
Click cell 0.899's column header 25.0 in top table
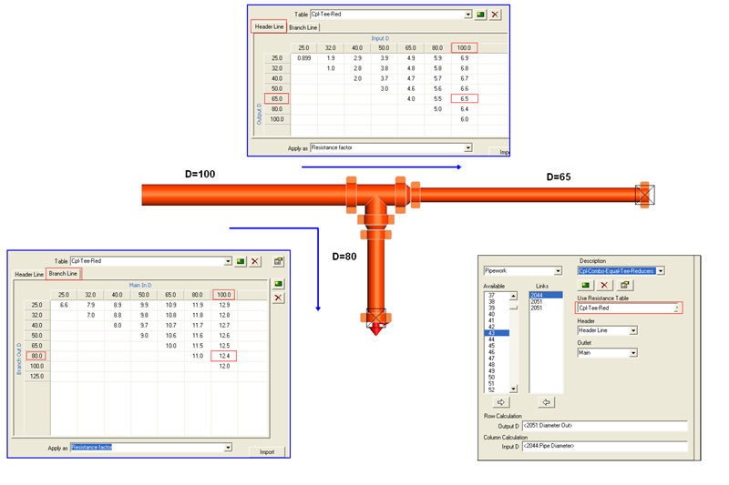[x=303, y=48]
